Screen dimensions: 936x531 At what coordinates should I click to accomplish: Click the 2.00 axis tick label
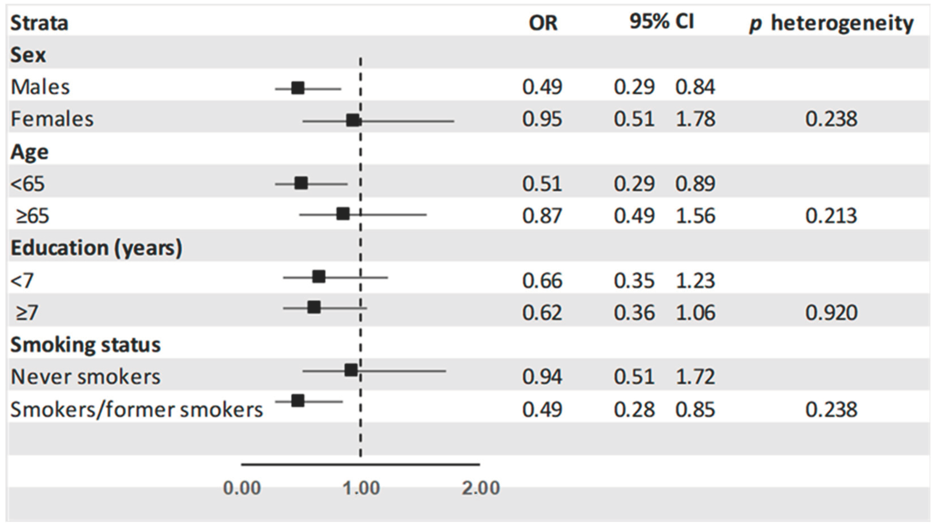(481, 488)
